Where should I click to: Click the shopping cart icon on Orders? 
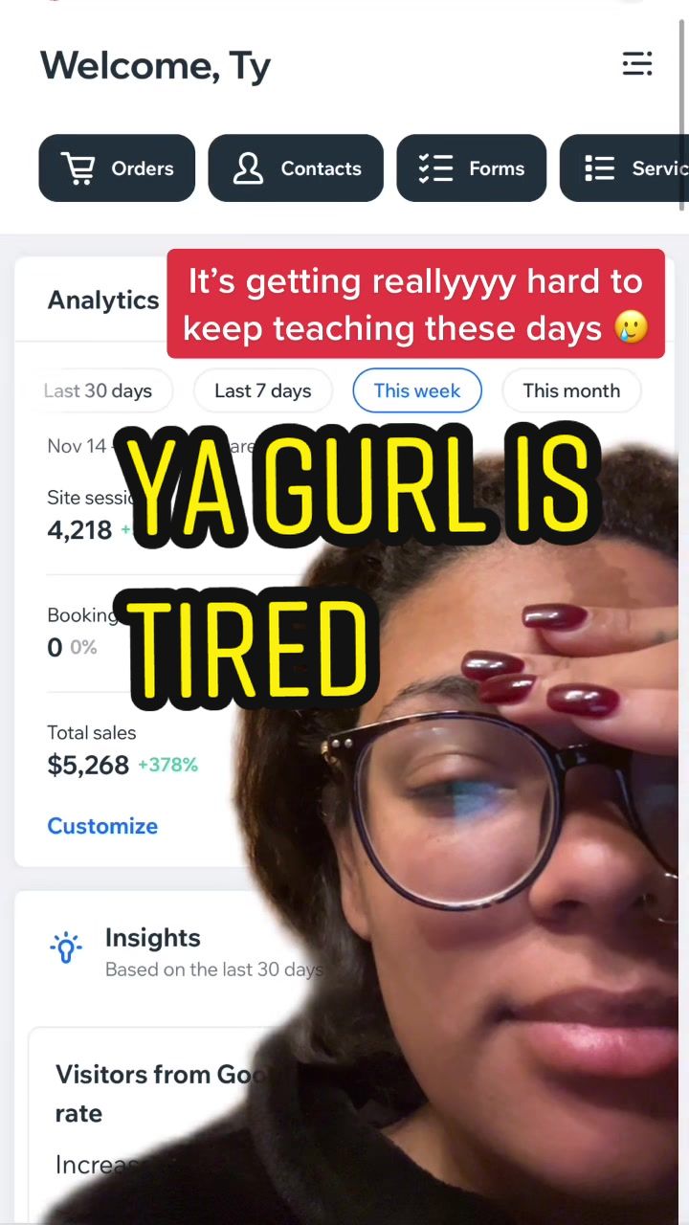[78, 168]
